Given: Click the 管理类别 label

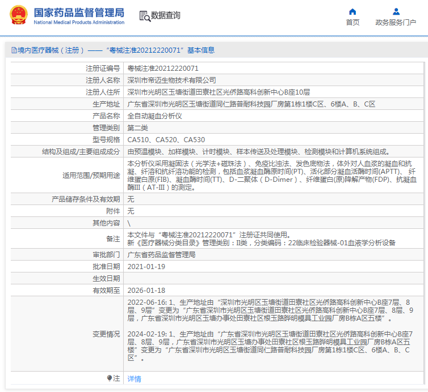Looking at the screenshot, I should [x=106, y=128].
